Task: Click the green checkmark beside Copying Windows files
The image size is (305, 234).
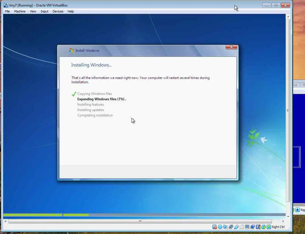Action: (74, 94)
